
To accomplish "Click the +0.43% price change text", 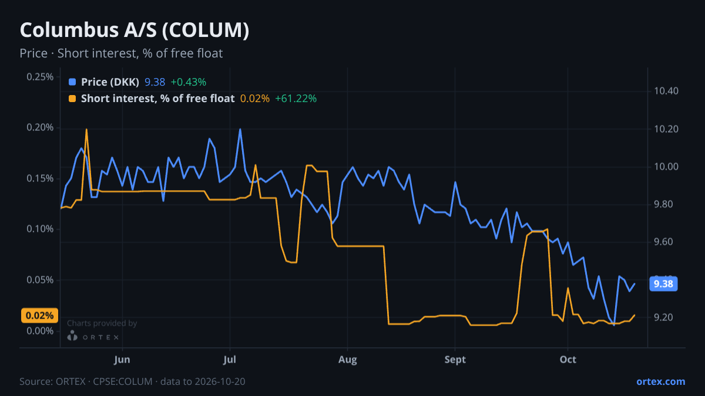I will (x=188, y=82).
